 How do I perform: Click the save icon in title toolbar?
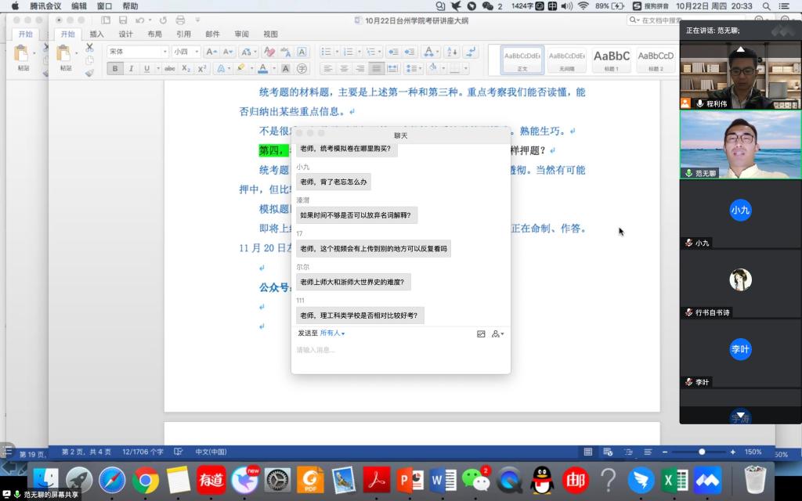[123, 20]
